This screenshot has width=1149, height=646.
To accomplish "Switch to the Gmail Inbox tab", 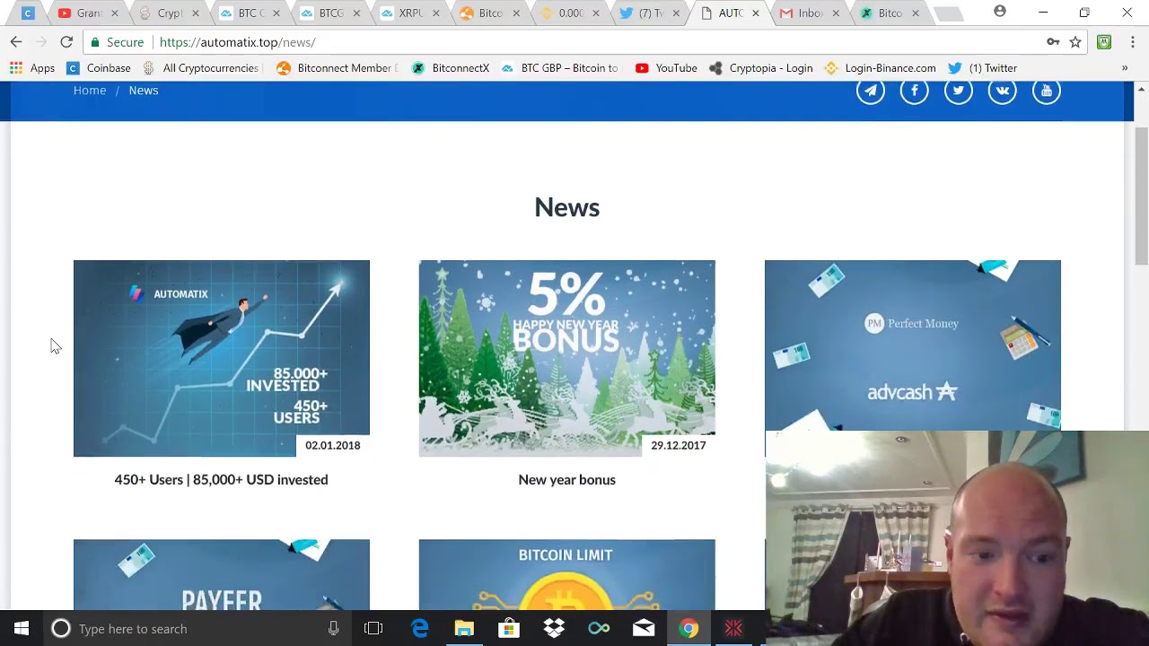I will click(x=808, y=13).
